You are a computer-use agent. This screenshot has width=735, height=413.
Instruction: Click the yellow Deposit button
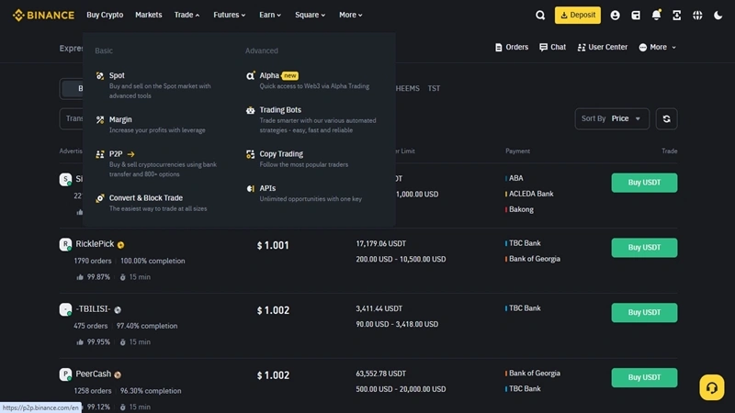(578, 15)
